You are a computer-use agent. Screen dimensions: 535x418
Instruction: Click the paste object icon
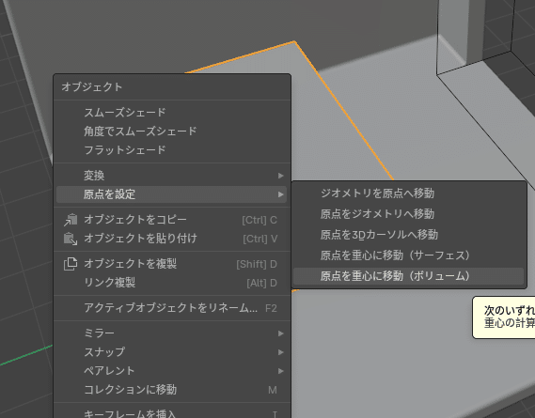coord(71,239)
